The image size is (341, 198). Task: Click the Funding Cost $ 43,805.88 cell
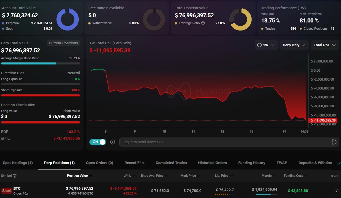[x=298, y=191]
